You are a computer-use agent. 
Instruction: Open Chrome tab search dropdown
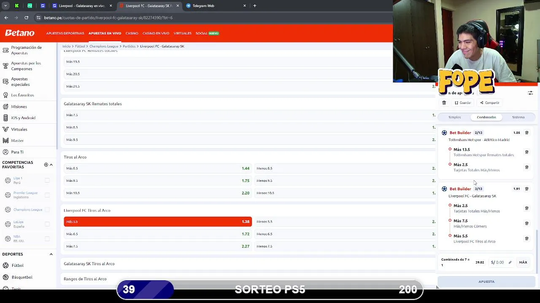coord(5,6)
